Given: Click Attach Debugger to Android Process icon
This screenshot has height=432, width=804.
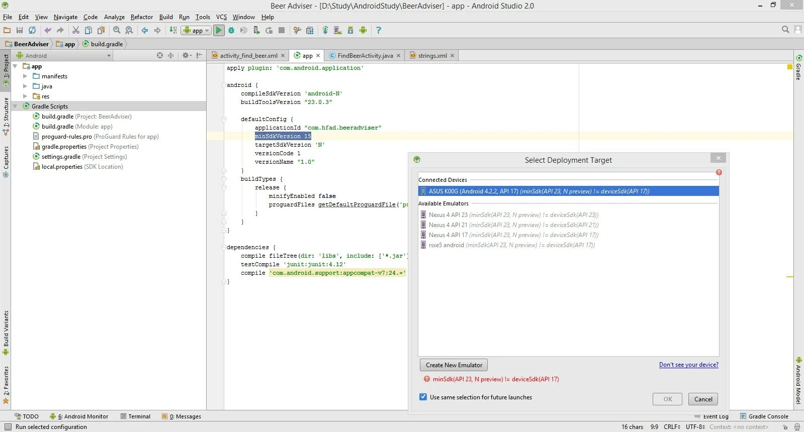Looking at the screenshot, I should click(x=256, y=30).
